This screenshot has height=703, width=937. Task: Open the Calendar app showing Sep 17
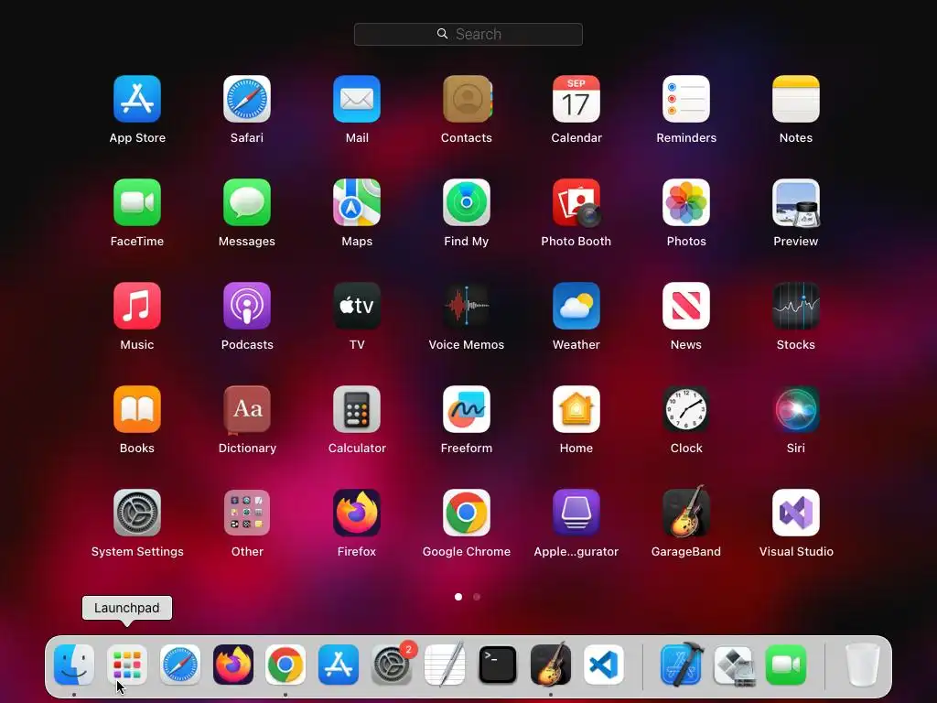[x=576, y=99]
